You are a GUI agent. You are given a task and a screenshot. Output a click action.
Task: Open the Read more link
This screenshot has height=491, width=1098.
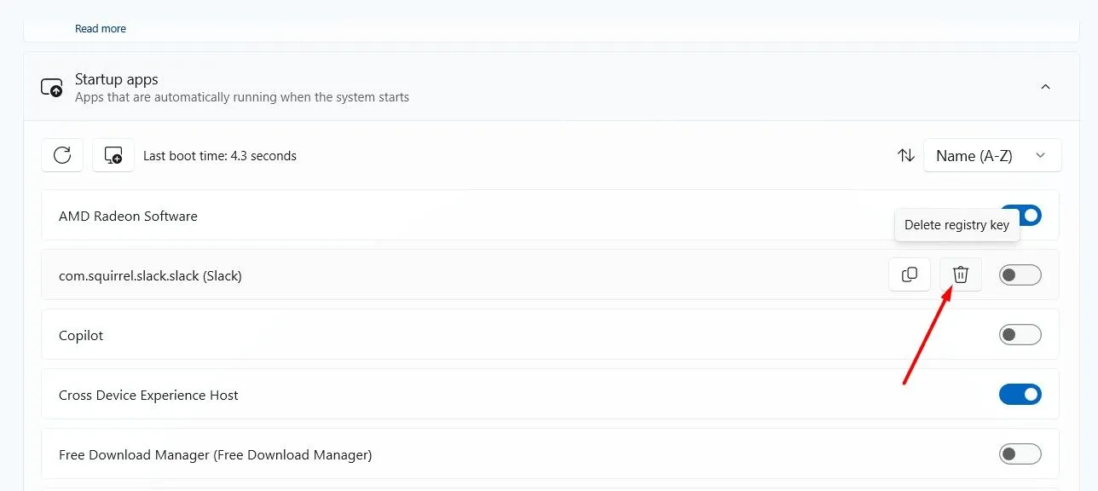(101, 28)
